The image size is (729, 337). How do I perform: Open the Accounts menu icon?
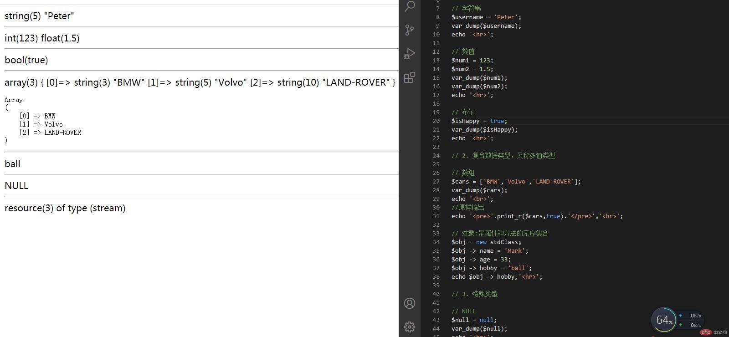click(x=410, y=303)
